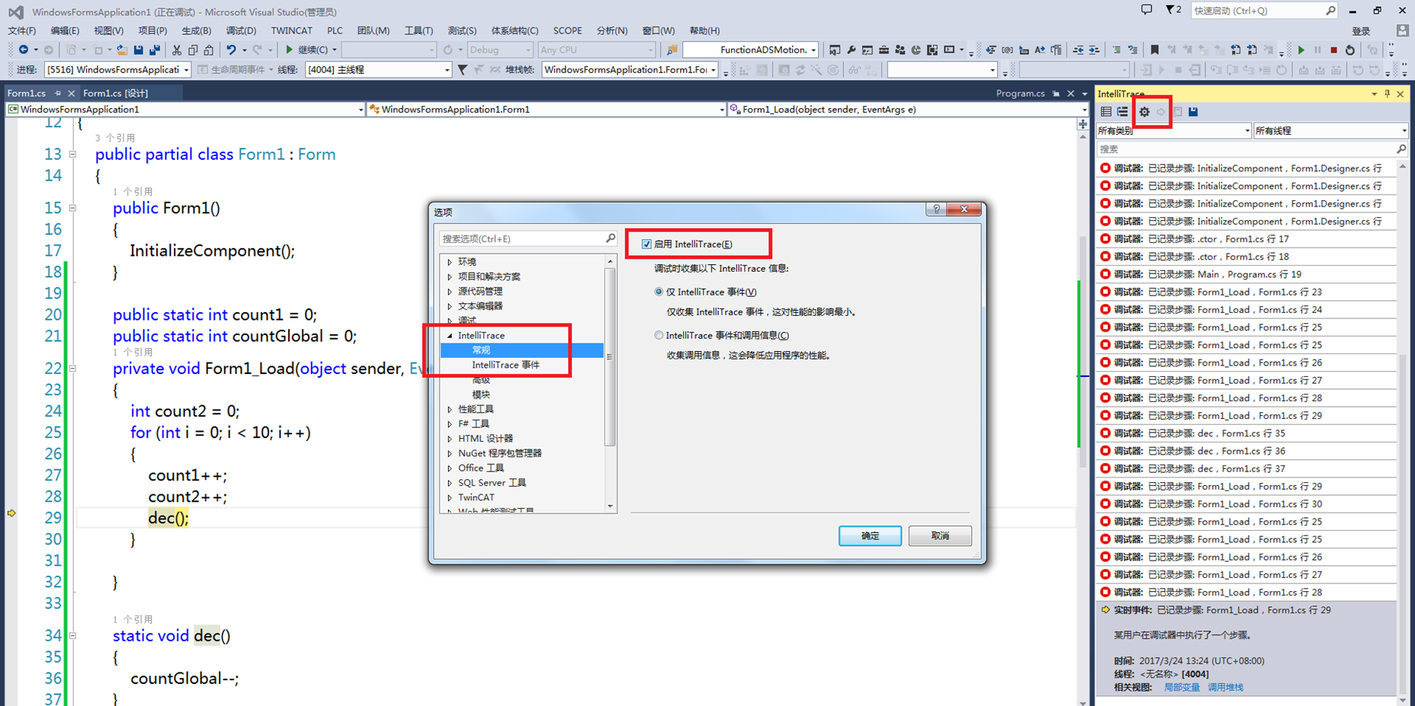Switch IntelliTrace to calls view icon

[x=1122, y=112]
